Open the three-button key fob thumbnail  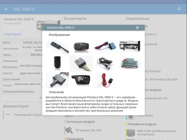(x=81, y=47)
